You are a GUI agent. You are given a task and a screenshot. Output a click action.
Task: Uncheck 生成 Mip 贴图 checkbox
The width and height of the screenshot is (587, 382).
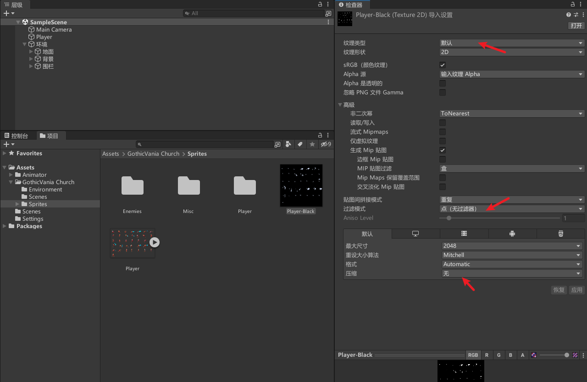click(x=443, y=150)
